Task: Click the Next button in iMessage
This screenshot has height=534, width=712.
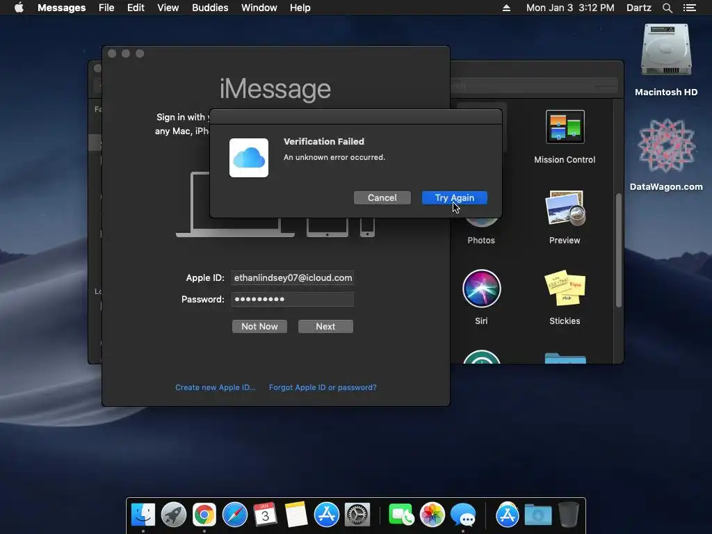Action: 325,326
